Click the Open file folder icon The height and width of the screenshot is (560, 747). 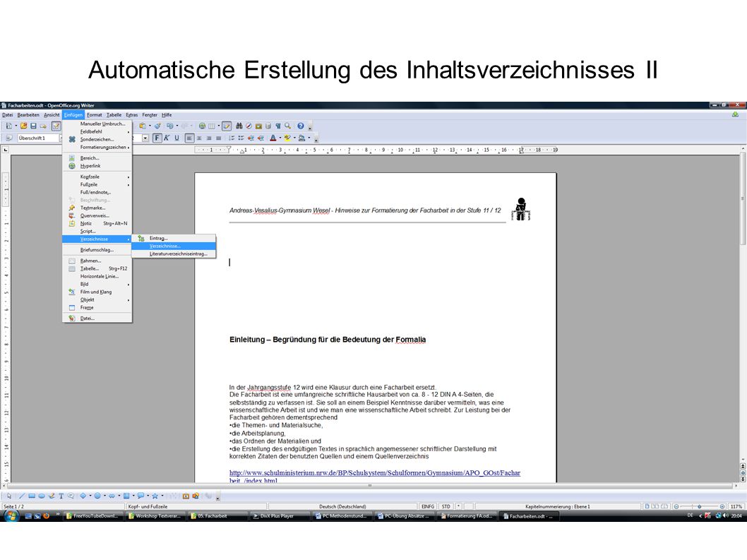pos(24,126)
